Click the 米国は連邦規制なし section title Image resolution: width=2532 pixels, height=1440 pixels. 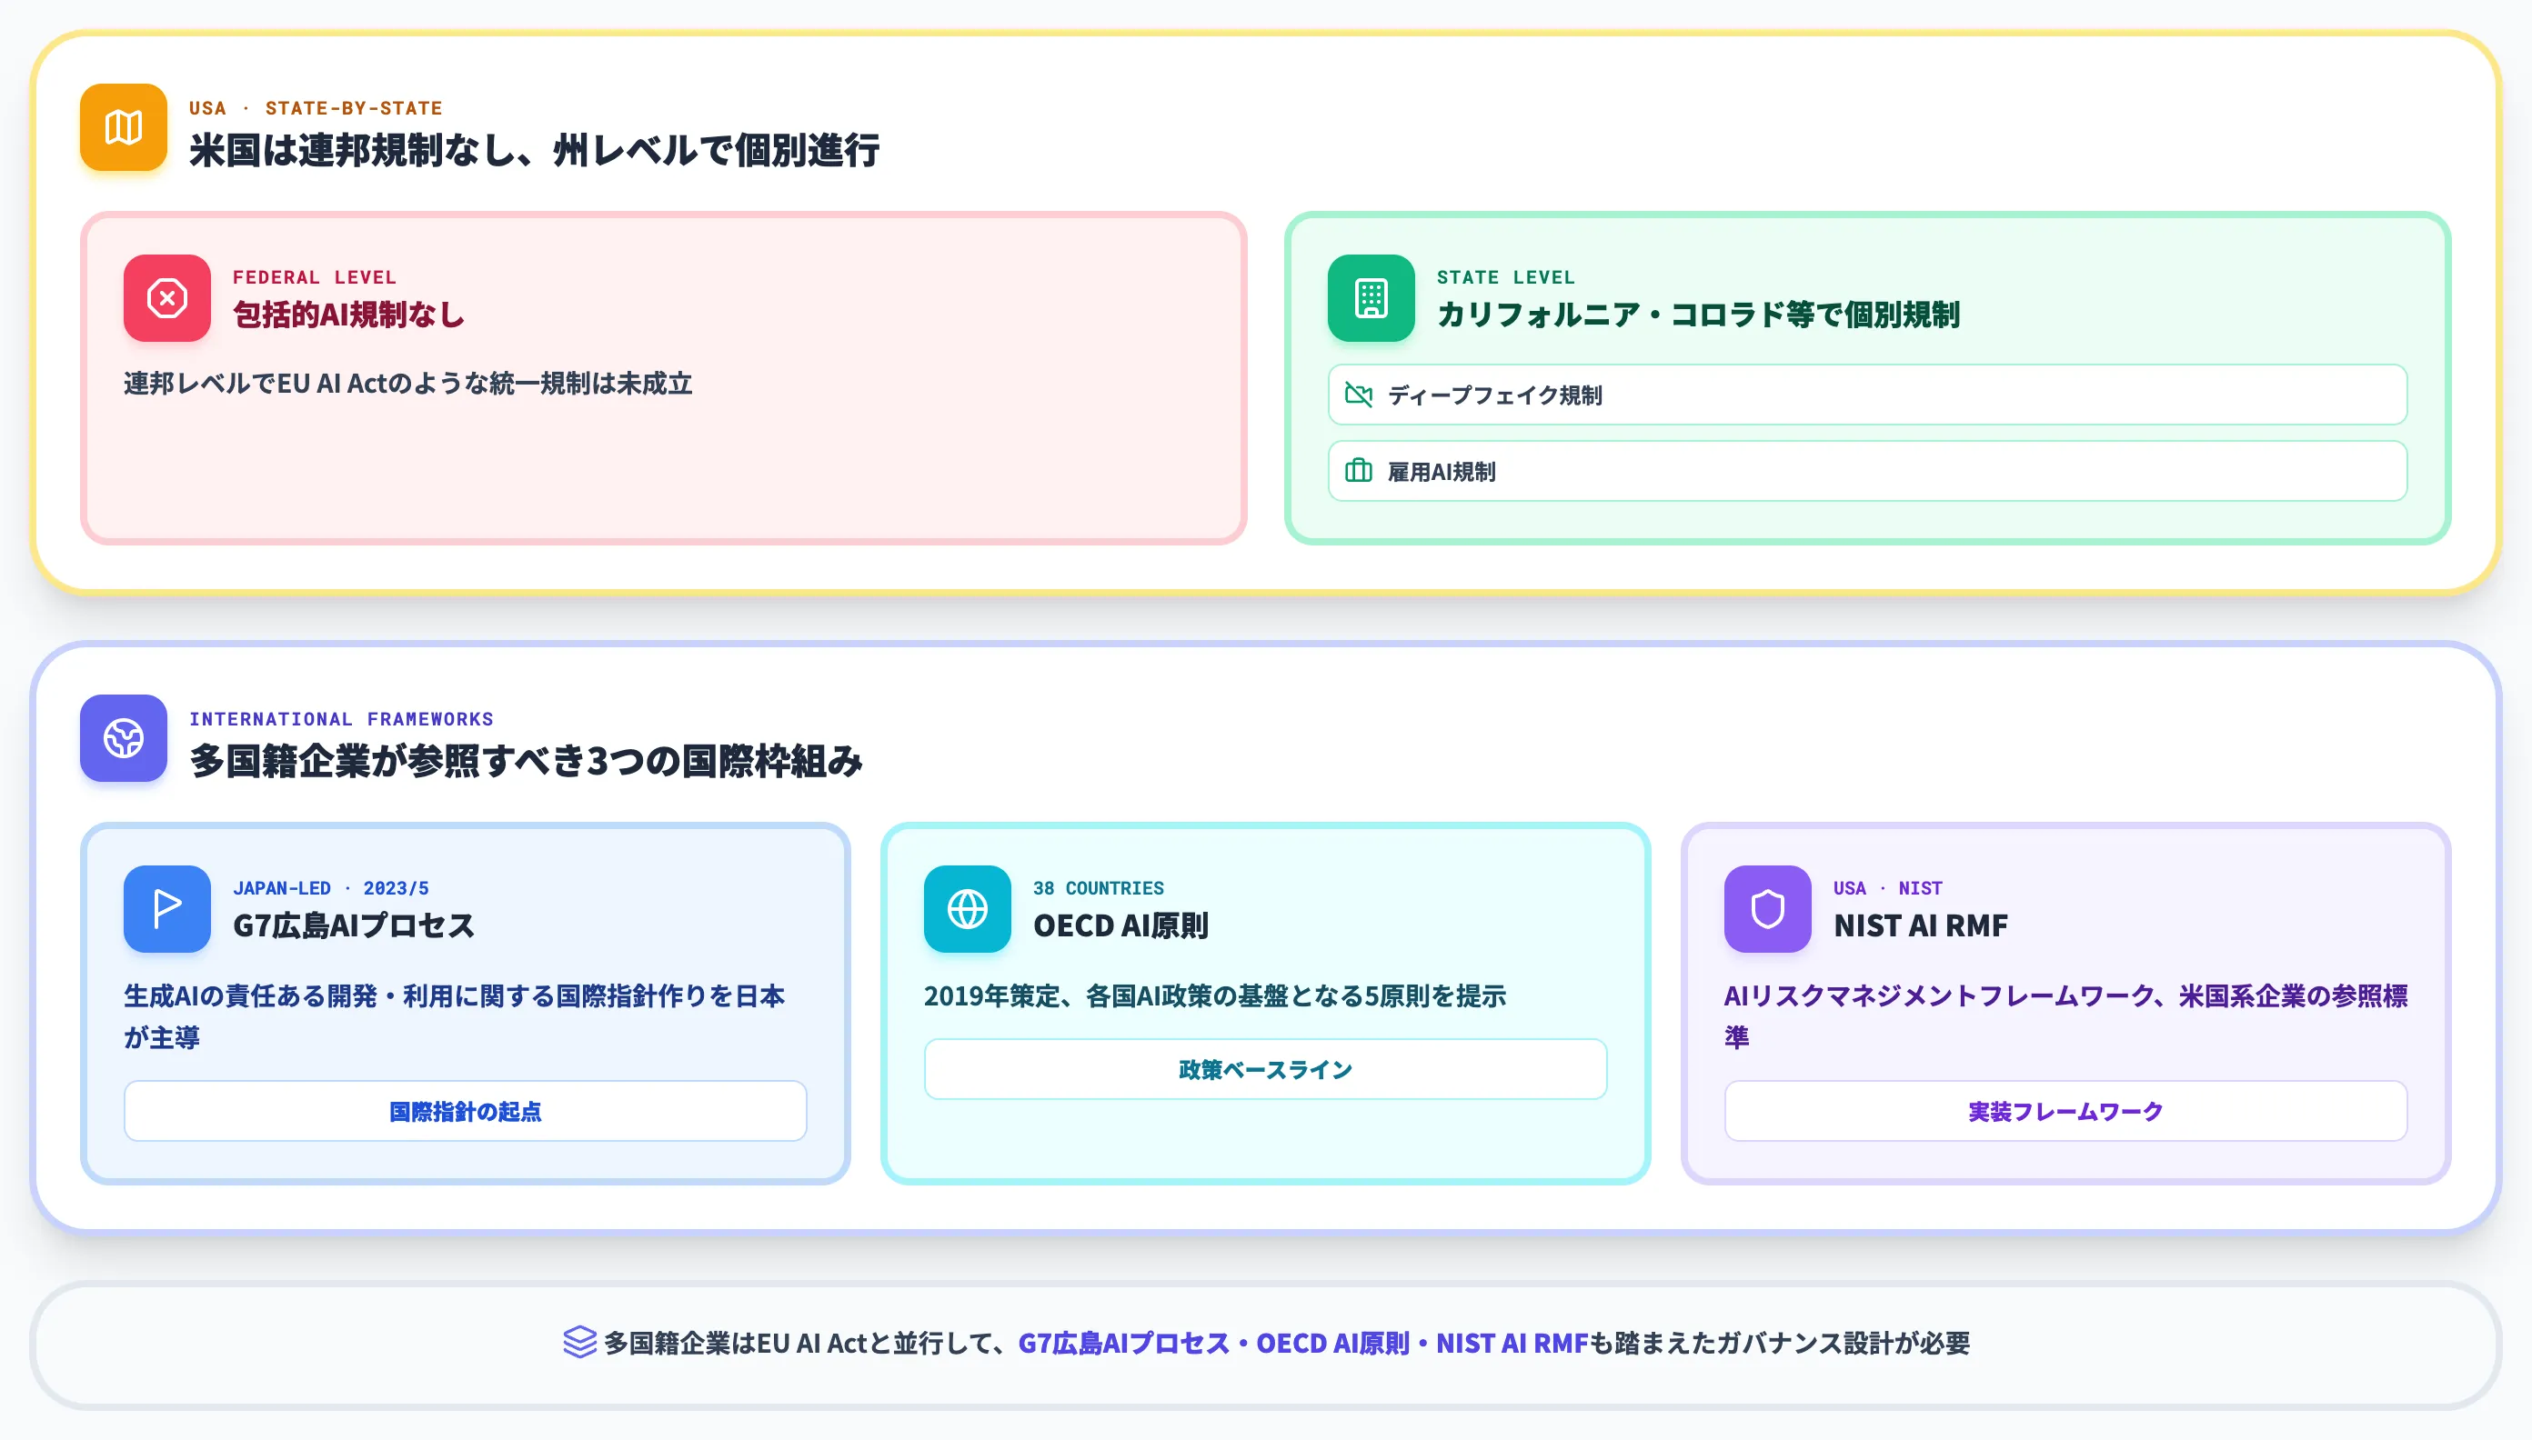pyautogui.click(x=534, y=150)
